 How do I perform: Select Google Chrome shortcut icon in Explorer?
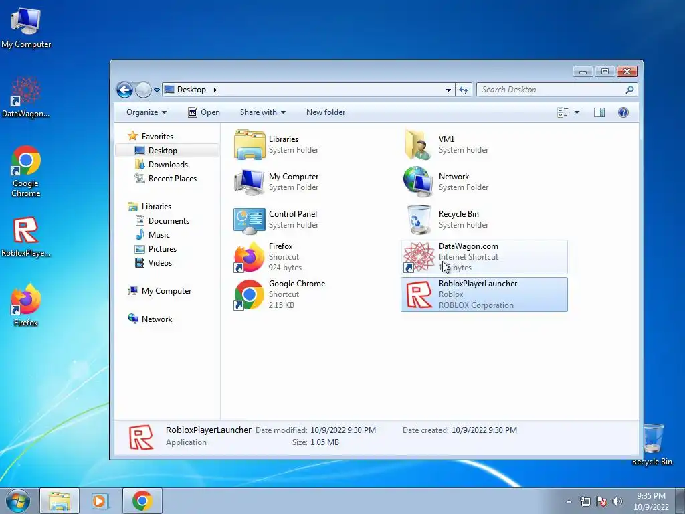pyautogui.click(x=250, y=294)
